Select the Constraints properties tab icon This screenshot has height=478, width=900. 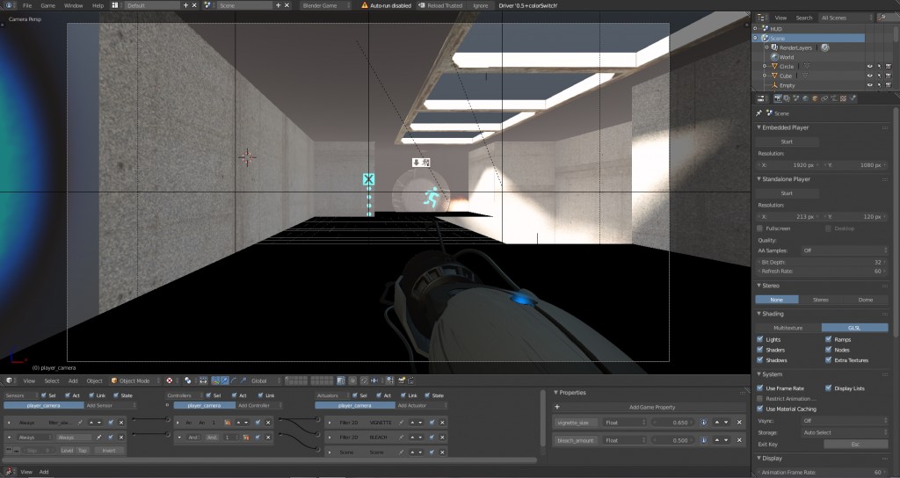click(824, 98)
